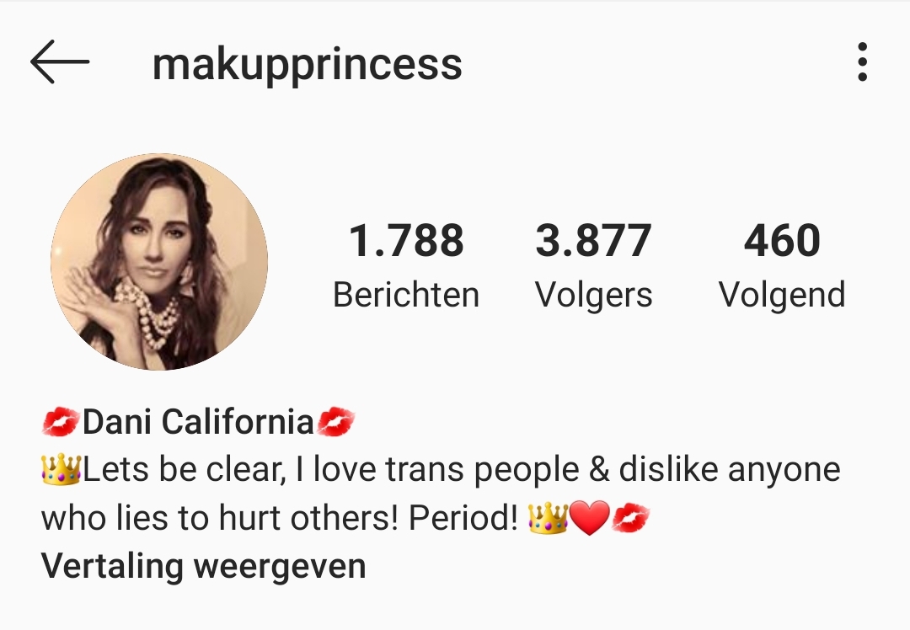Open the 1.788 posts count
Screen dimensions: 910x630
[x=406, y=240]
